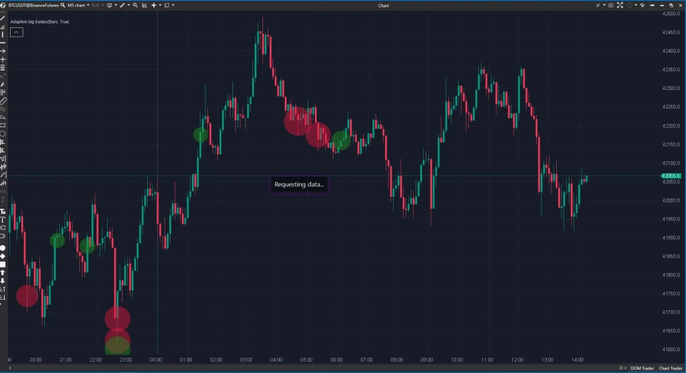Select the down arrow marker tool
This screenshot has height=373, width=686.
coord(3,280)
